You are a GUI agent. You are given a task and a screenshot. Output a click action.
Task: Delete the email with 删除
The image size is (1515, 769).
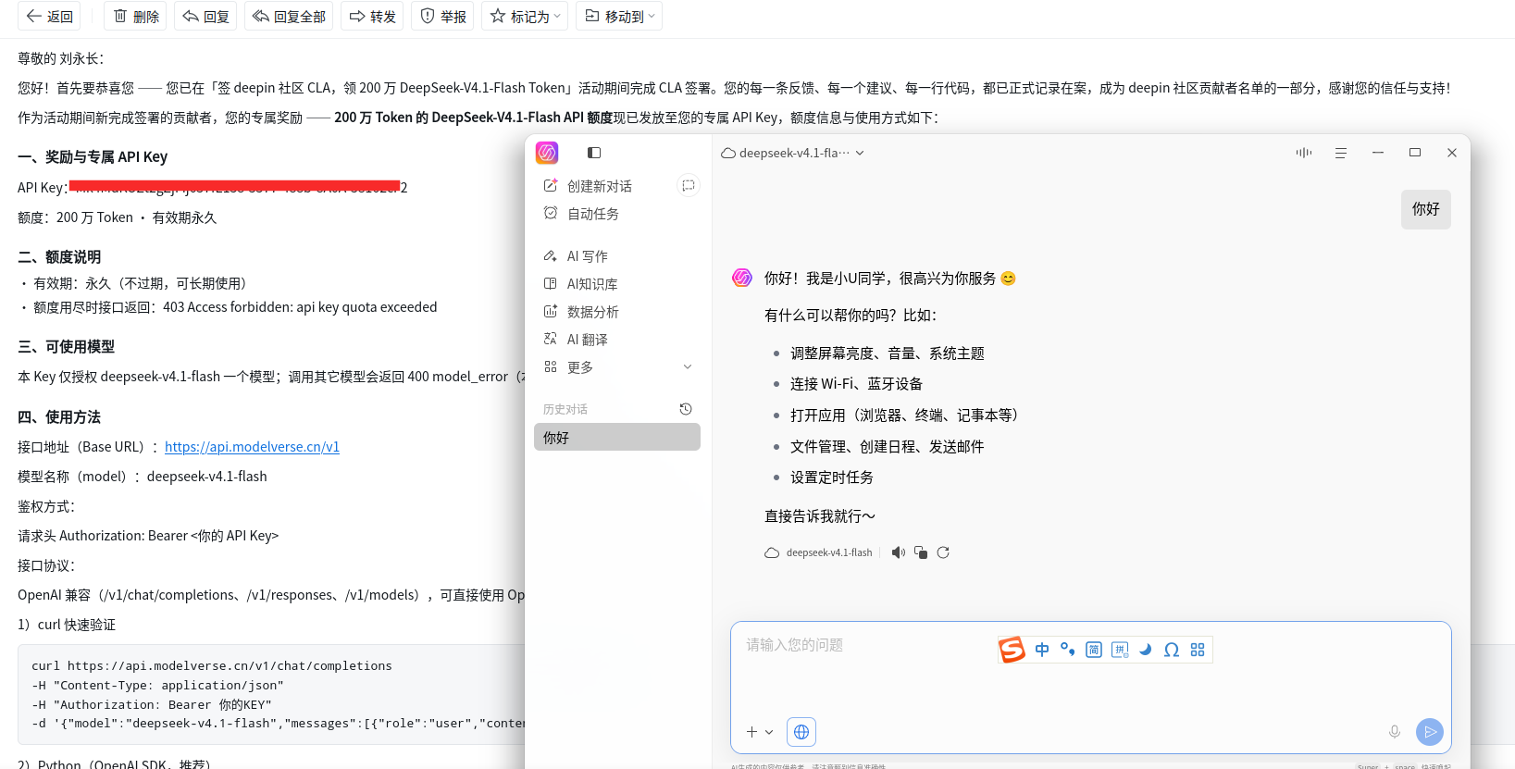click(135, 17)
